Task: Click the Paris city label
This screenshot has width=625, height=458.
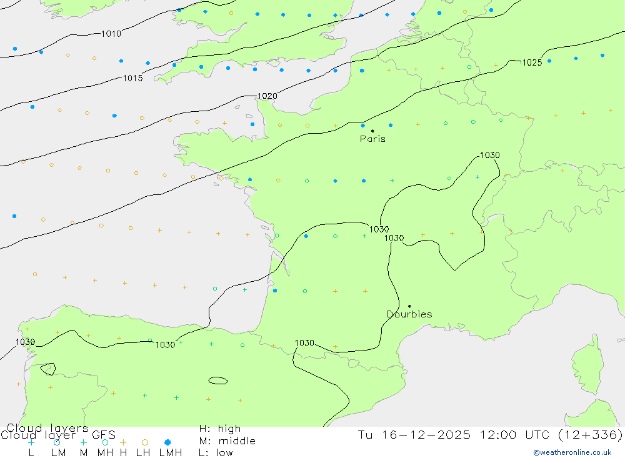Action: [372, 139]
